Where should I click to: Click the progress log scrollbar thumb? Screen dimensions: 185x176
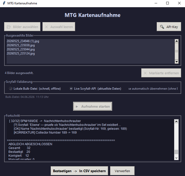(177, 152)
